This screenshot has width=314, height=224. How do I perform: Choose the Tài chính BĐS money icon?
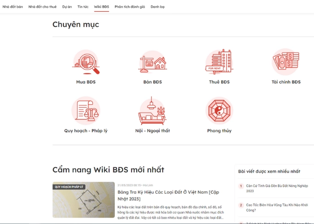click(x=286, y=62)
